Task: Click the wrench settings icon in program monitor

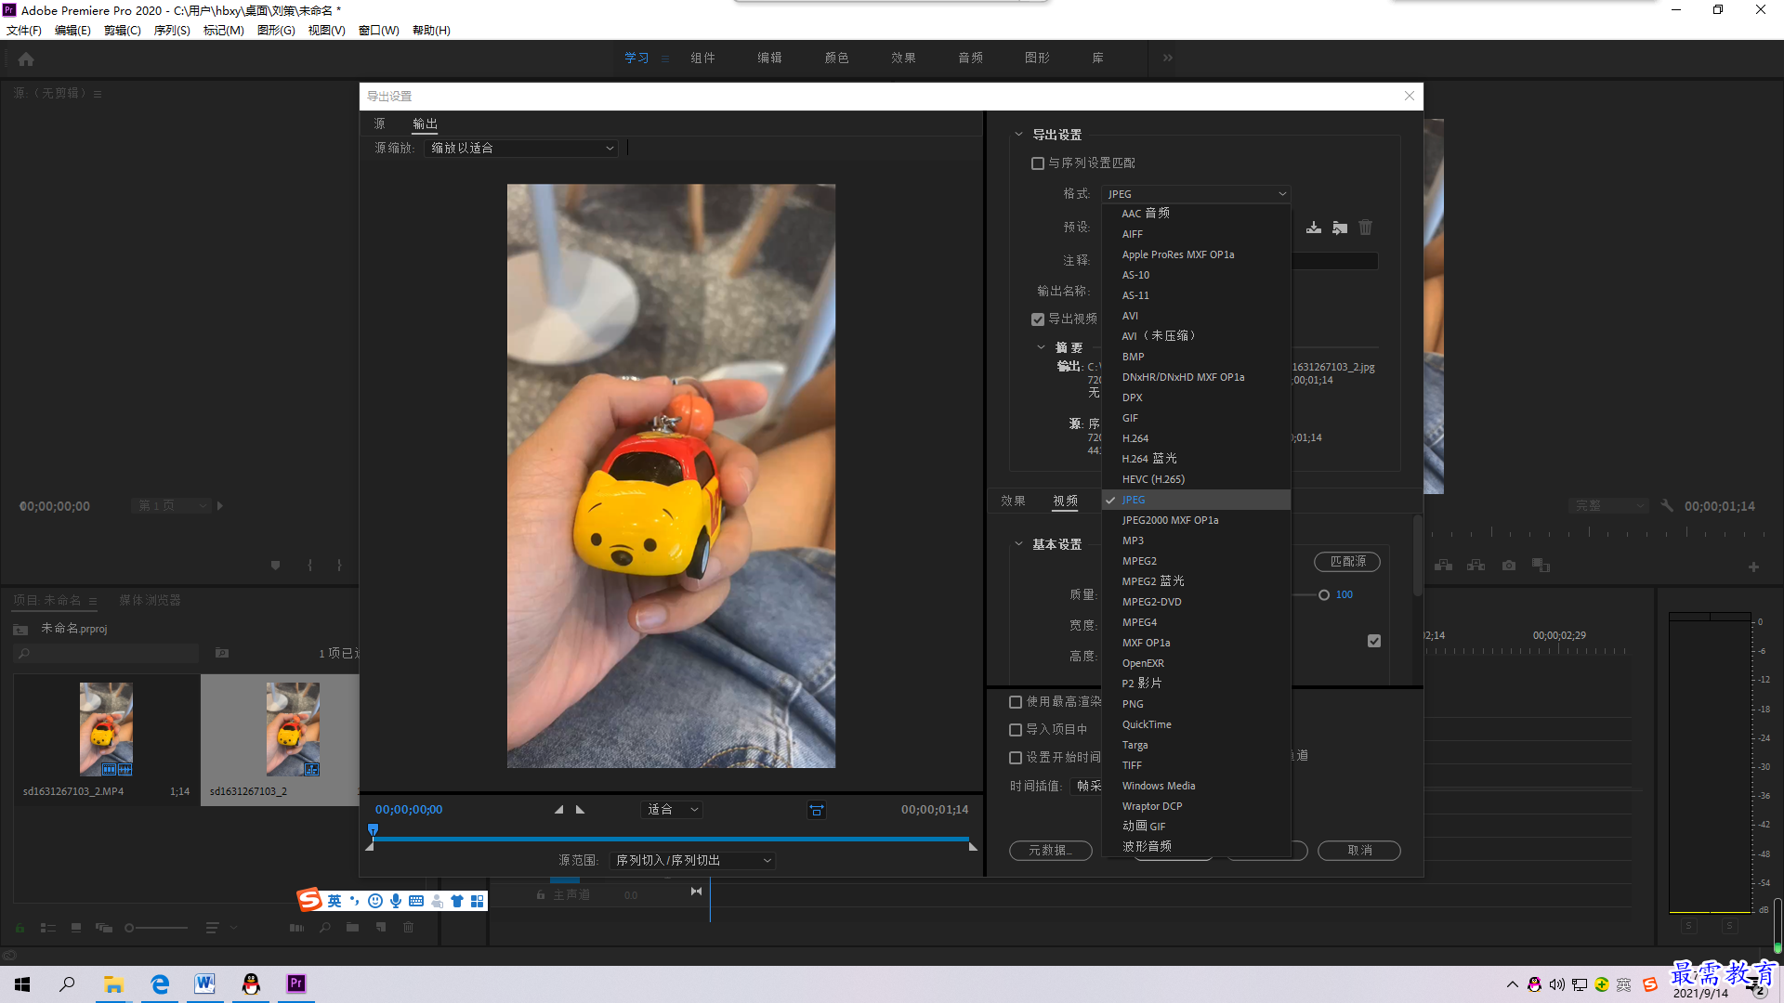Action: pyautogui.click(x=1667, y=506)
